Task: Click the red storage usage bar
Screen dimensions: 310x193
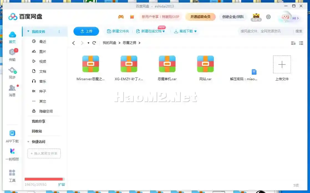Action: 44,179
